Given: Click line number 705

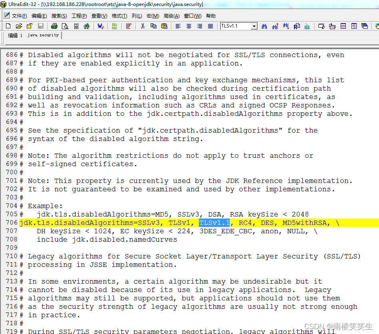Looking at the screenshot, I should tap(12, 214).
